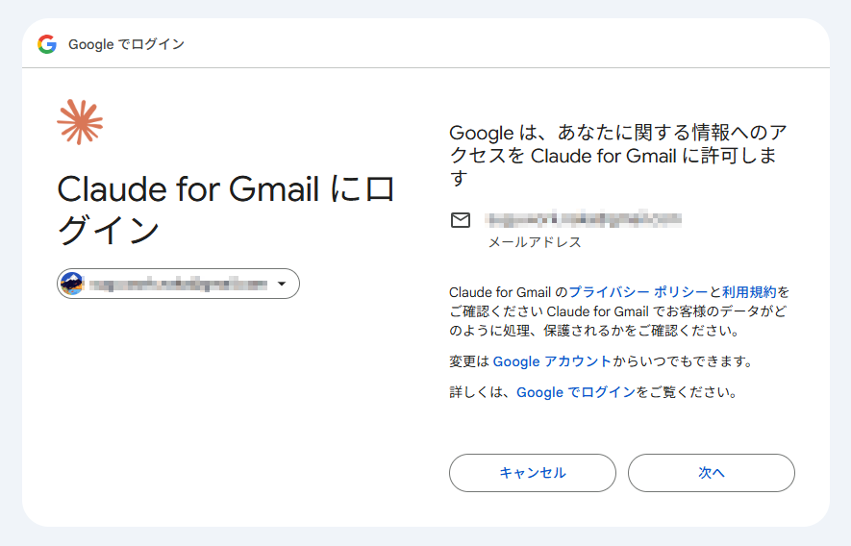Click the キャンセル button
Screen dimensions: 851x546
(x=533, y=473)
